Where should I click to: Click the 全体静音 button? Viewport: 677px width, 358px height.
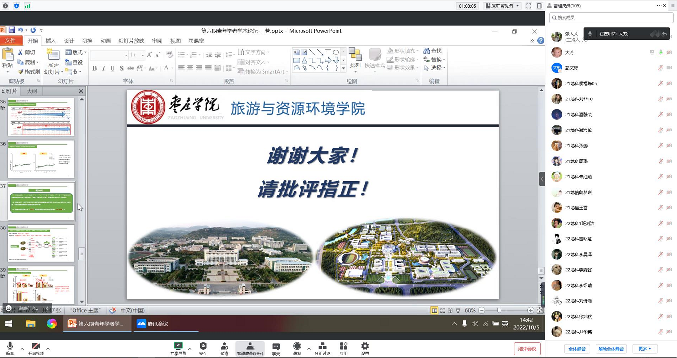(577, 349)
